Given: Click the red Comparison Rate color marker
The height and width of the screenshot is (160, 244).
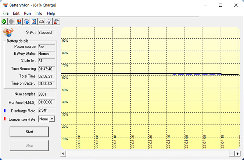Looking at the screenshot, I should pyautogui.click(x=5, y=119).
